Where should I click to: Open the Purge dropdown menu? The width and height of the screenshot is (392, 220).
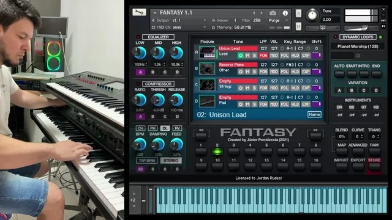279,20
